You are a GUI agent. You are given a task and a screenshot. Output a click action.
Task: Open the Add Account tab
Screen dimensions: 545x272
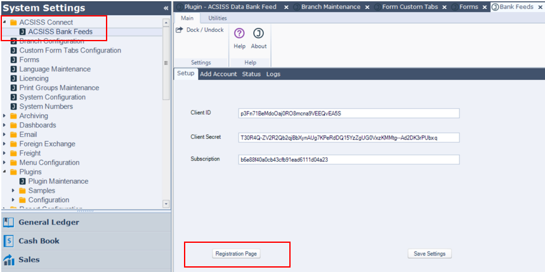point(218,74)
